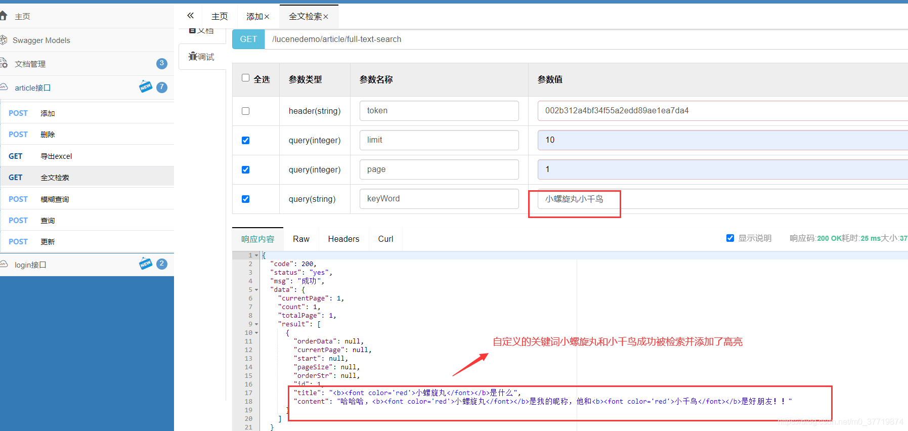The height and width of the screenshot is (431, 908).
Task: Click the page value field showing 1
Action: (x=723, y=169)
